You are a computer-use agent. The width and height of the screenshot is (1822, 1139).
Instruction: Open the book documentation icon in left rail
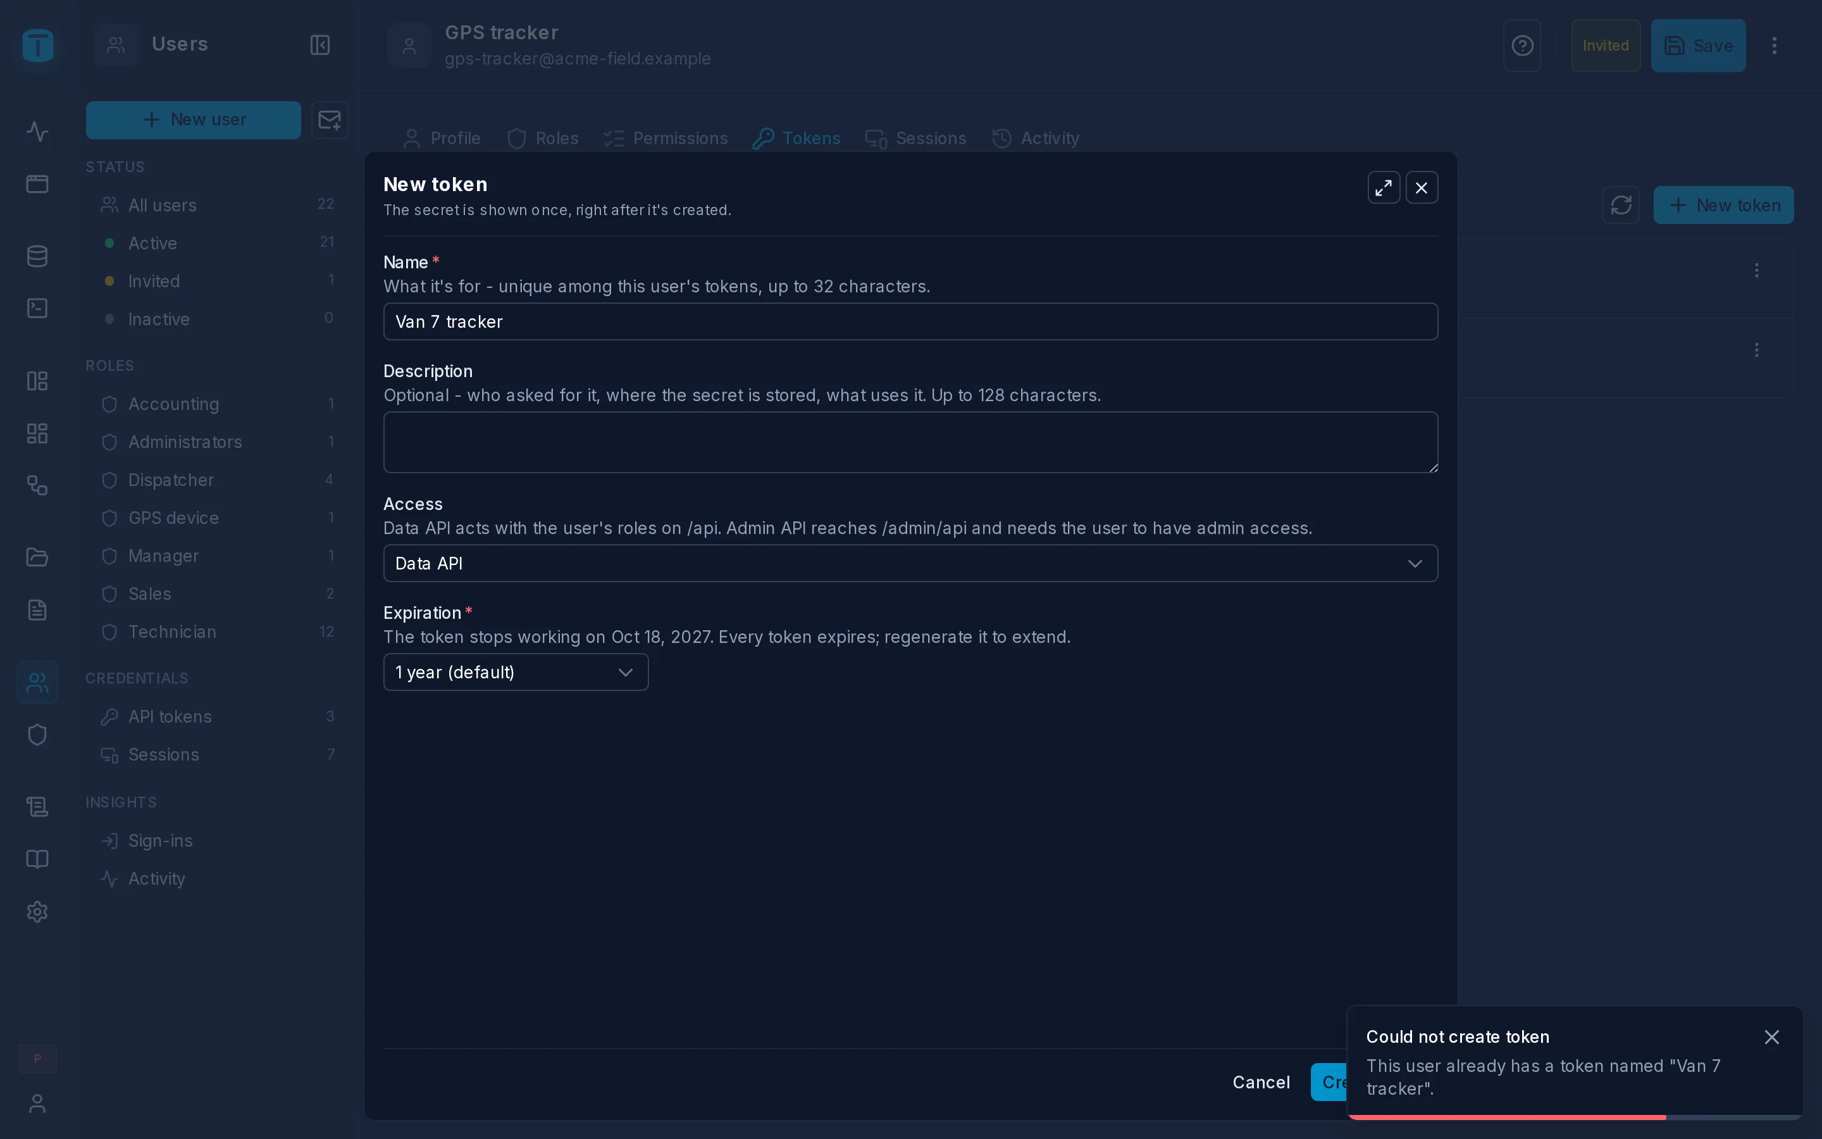click(x=37, y=859)
